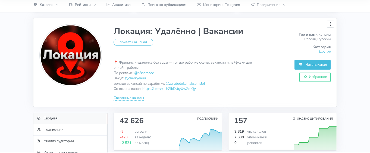Open the t.me channel invite link
Screen dimensions: 370x153
(169, 89)
